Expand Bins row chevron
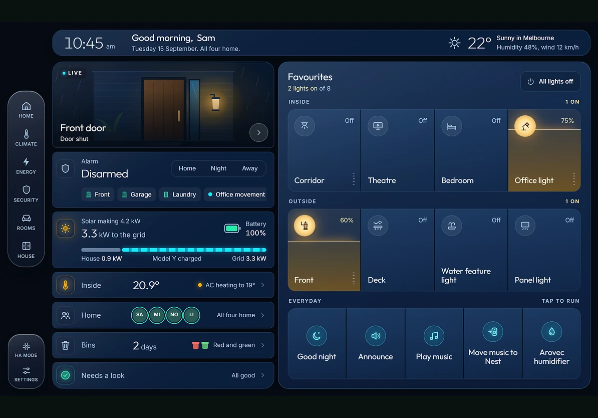 tap(263, 345)
